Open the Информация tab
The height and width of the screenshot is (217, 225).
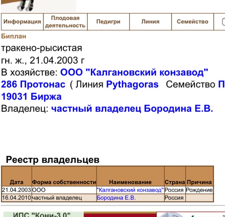22,22
